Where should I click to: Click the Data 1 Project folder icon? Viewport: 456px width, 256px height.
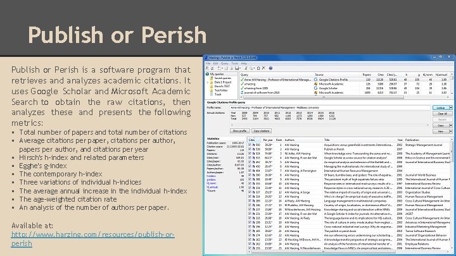point(212,82)
